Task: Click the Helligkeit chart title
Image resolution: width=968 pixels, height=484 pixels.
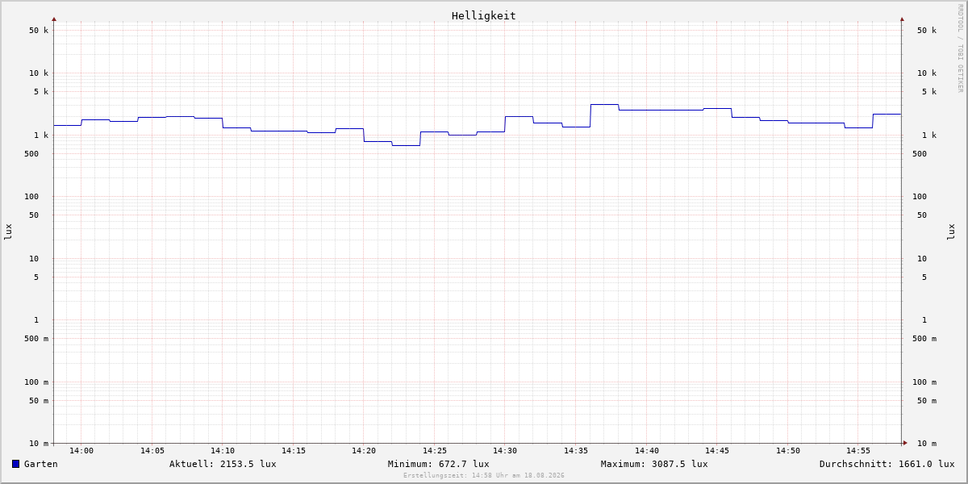Action: [484, 15]
